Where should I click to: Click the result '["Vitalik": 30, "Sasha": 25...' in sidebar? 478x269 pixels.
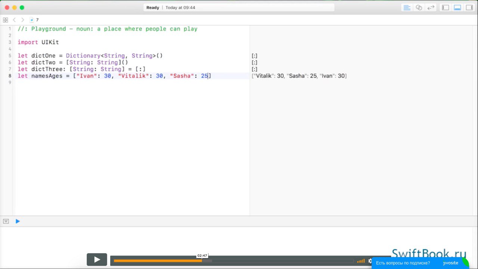(x=299, y=76)
